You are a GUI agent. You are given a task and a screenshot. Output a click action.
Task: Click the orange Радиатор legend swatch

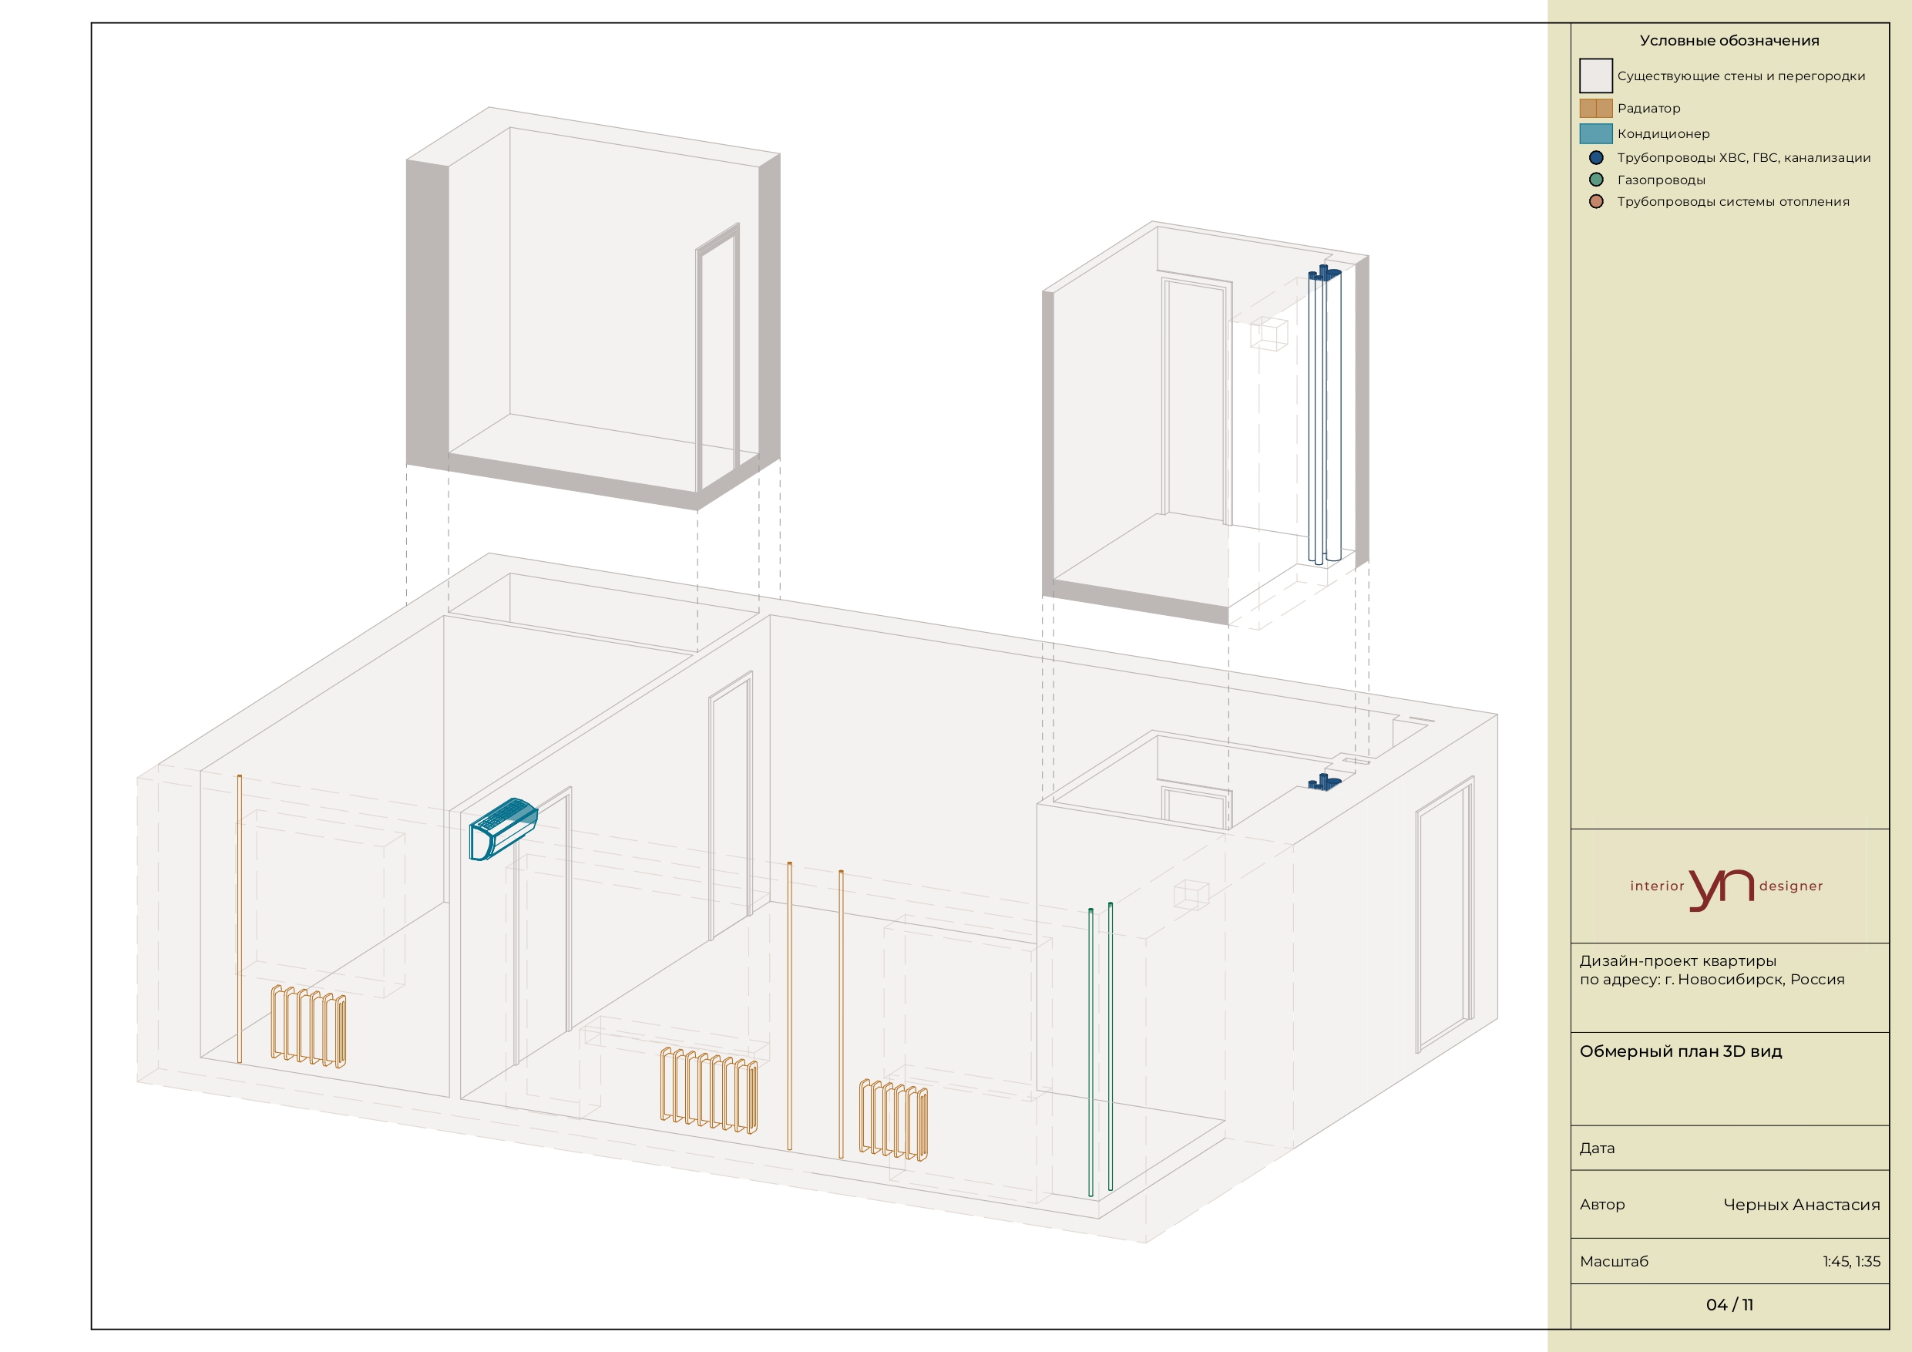click(x=1595, y=108)
